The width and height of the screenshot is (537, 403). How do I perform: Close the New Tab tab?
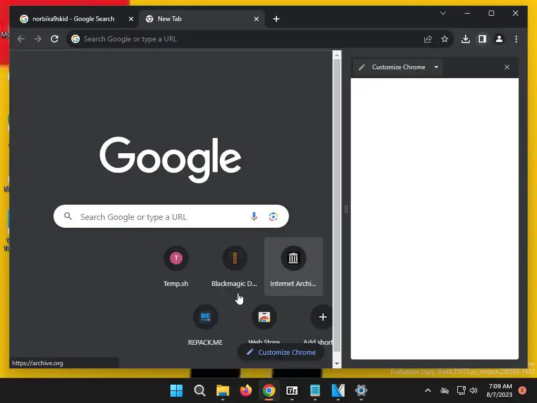pos(256,19)
